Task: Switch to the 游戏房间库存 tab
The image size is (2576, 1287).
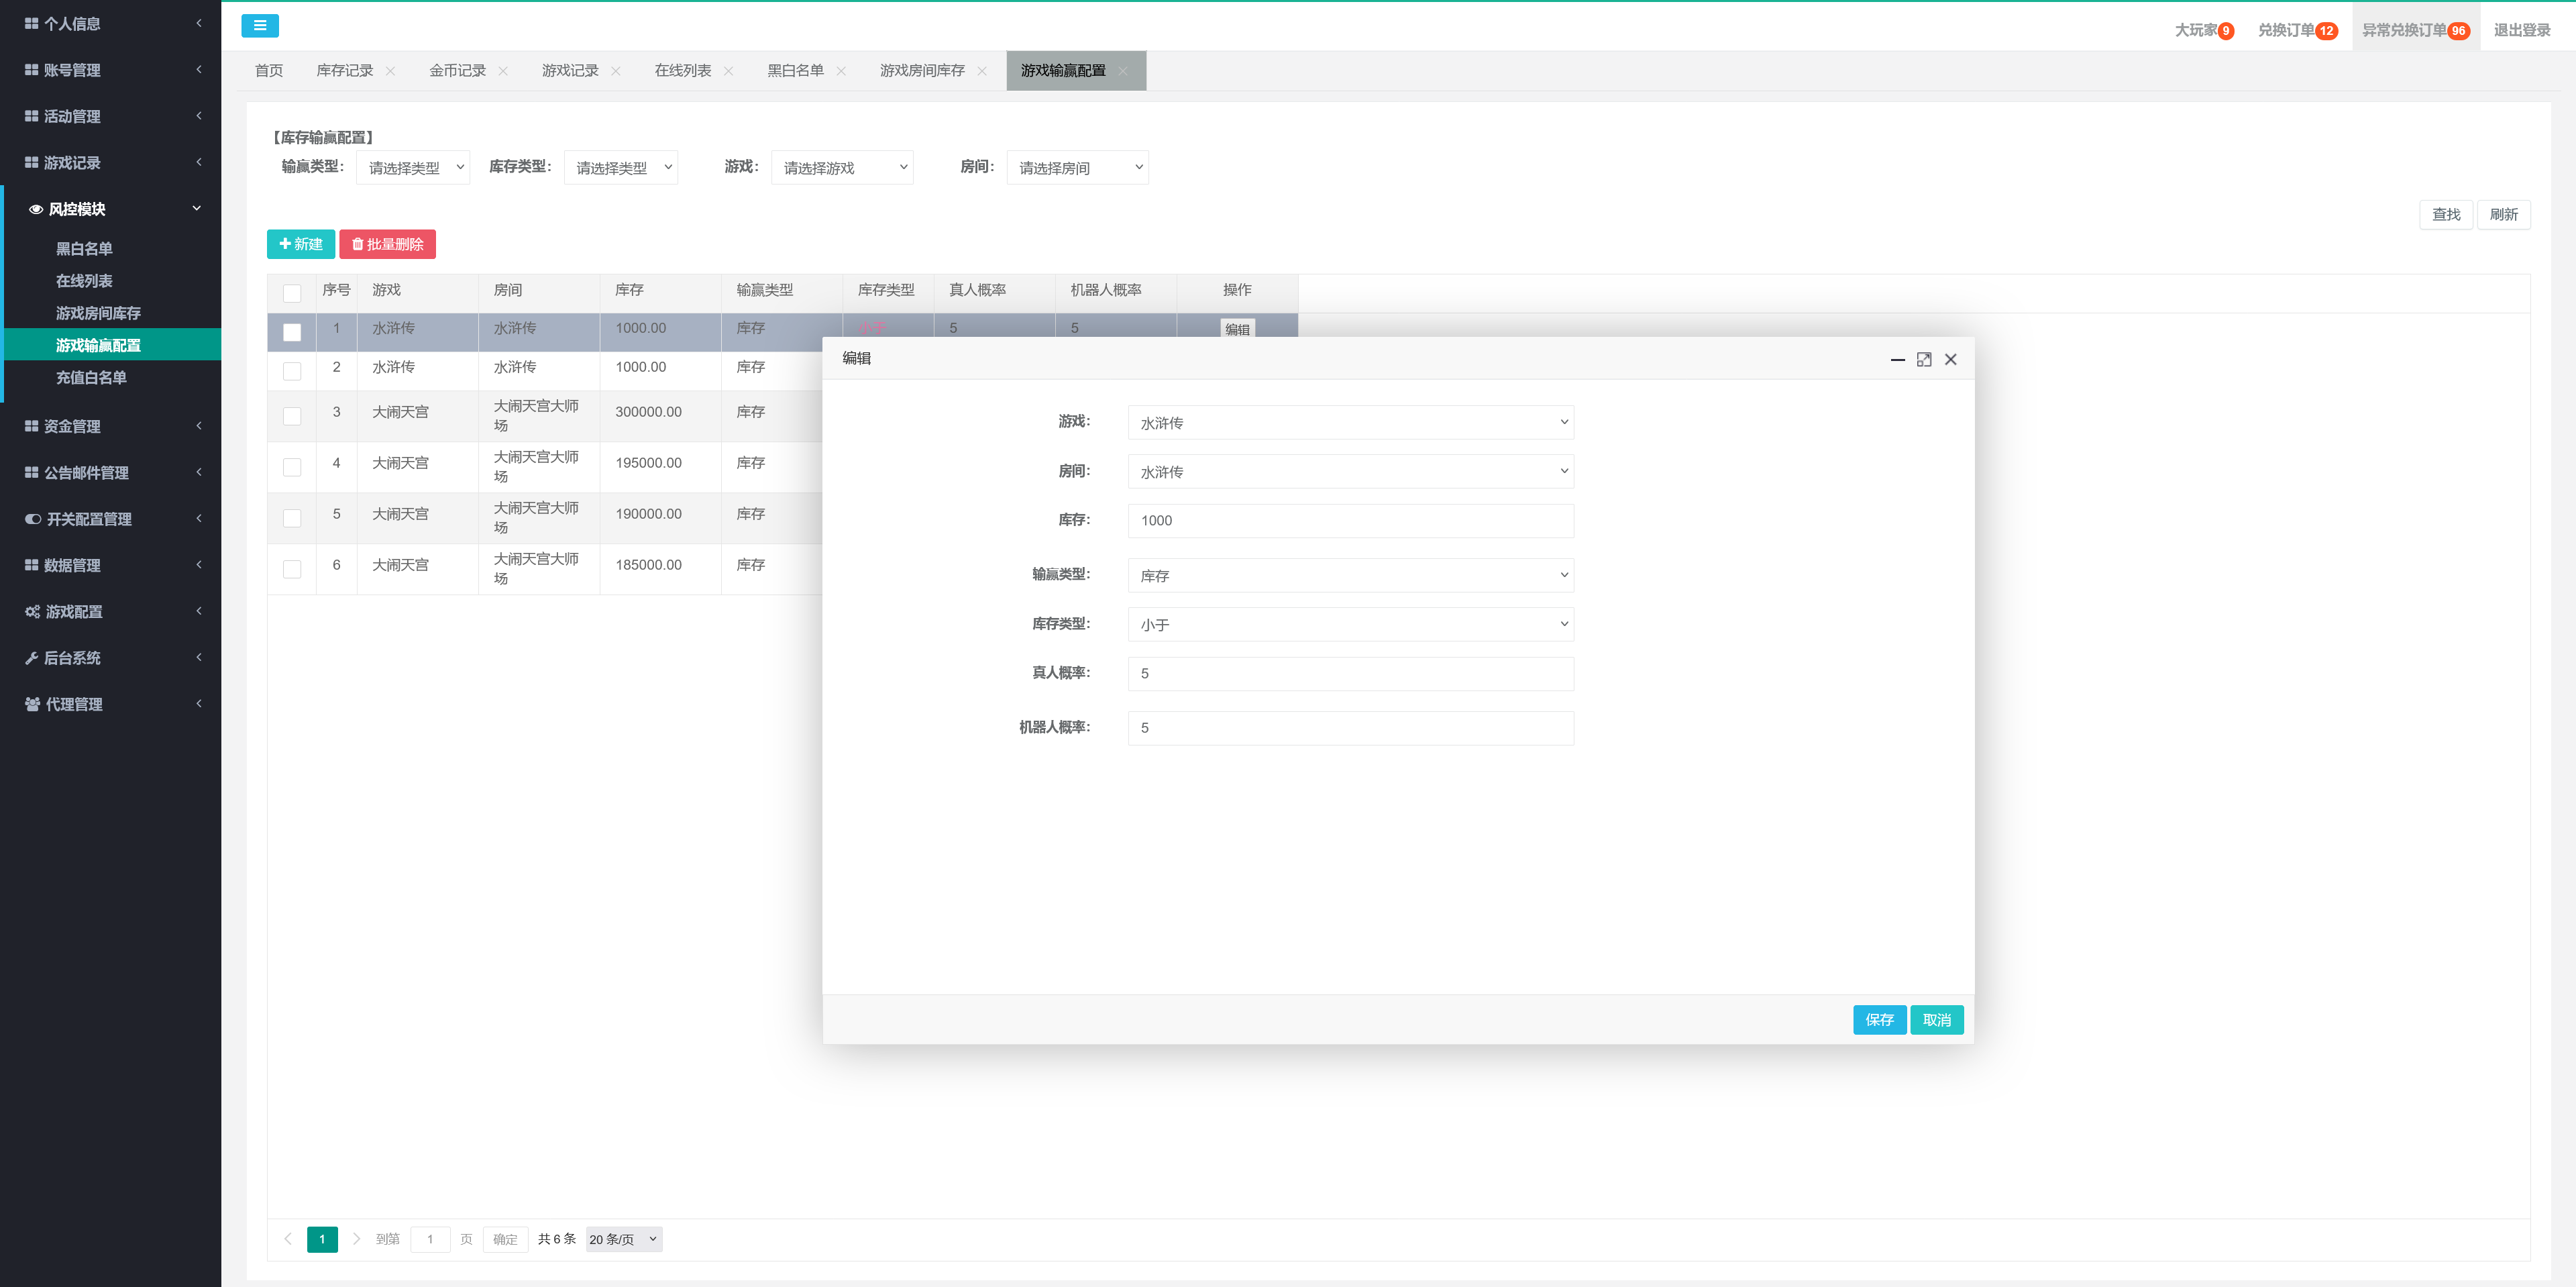Action: click(x=922, y=71)
